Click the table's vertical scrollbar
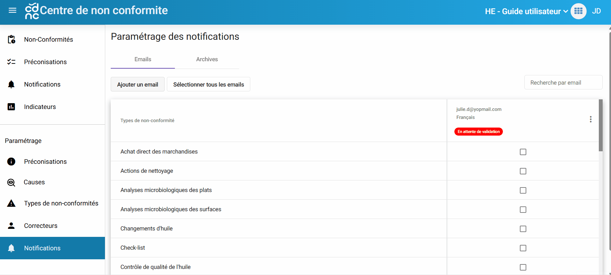The height and width of the screenshot is (275, 611). click(x=601, y=125)
